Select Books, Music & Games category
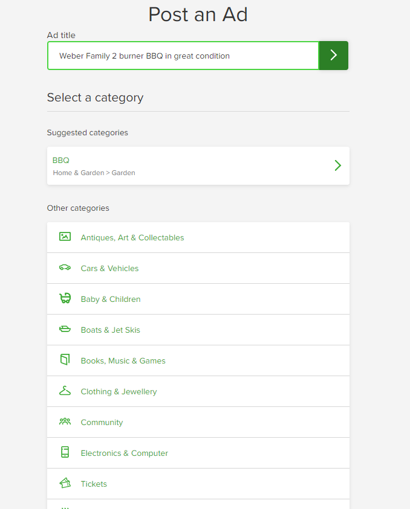 pos(198,360)
